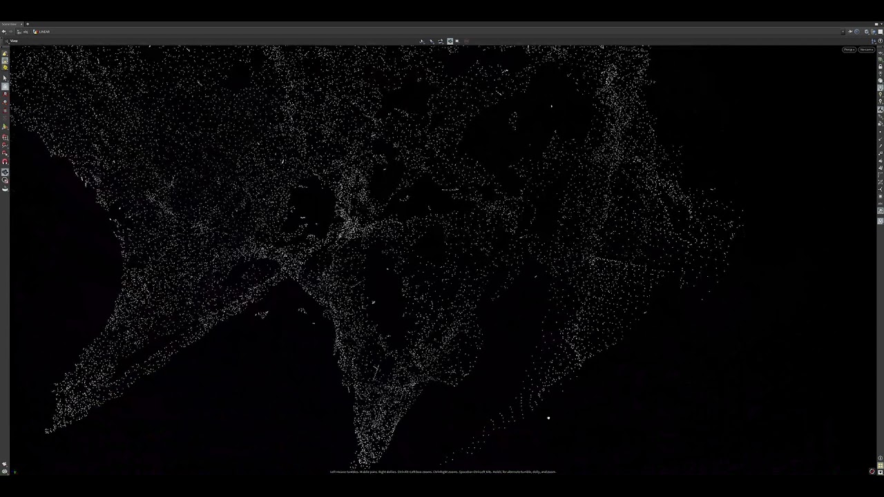
Task: Go back in network path history
Action: click(x=3, y=32)
